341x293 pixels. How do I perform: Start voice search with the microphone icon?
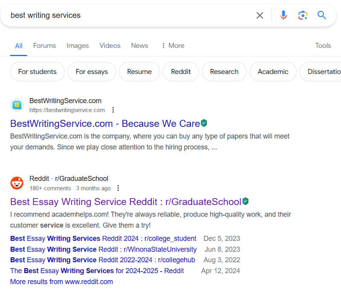pyautogui.click(x=283, y=15)
